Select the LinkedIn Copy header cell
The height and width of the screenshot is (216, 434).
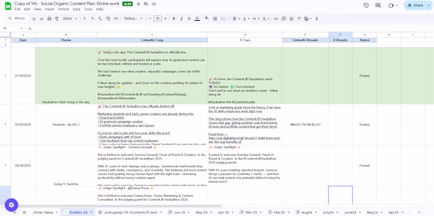coord(152,40)
